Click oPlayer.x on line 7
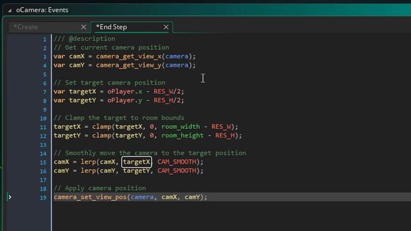This screenshot has height=231, width=411. [125, 91]
